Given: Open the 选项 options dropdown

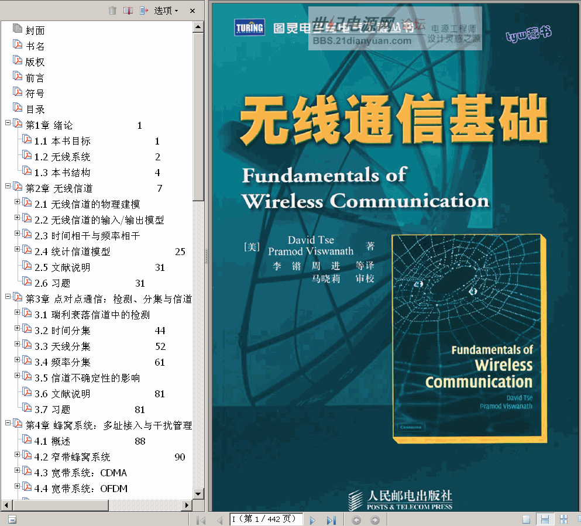Looking at the screenshot, I should click(x=166, y=11).
